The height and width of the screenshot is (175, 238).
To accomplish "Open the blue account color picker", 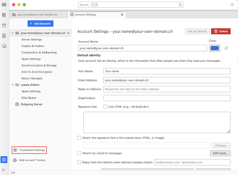I will pyautogui.click(x=214, y=48).
